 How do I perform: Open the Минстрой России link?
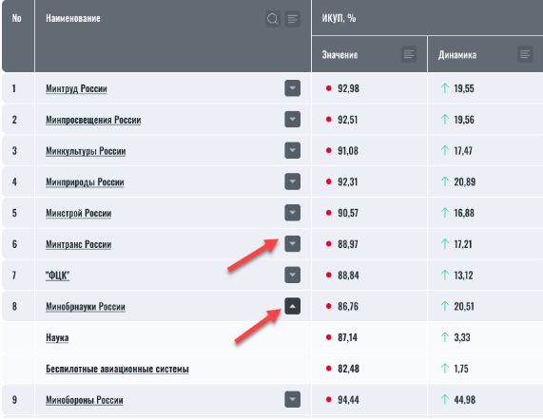[x=79, y=213]
